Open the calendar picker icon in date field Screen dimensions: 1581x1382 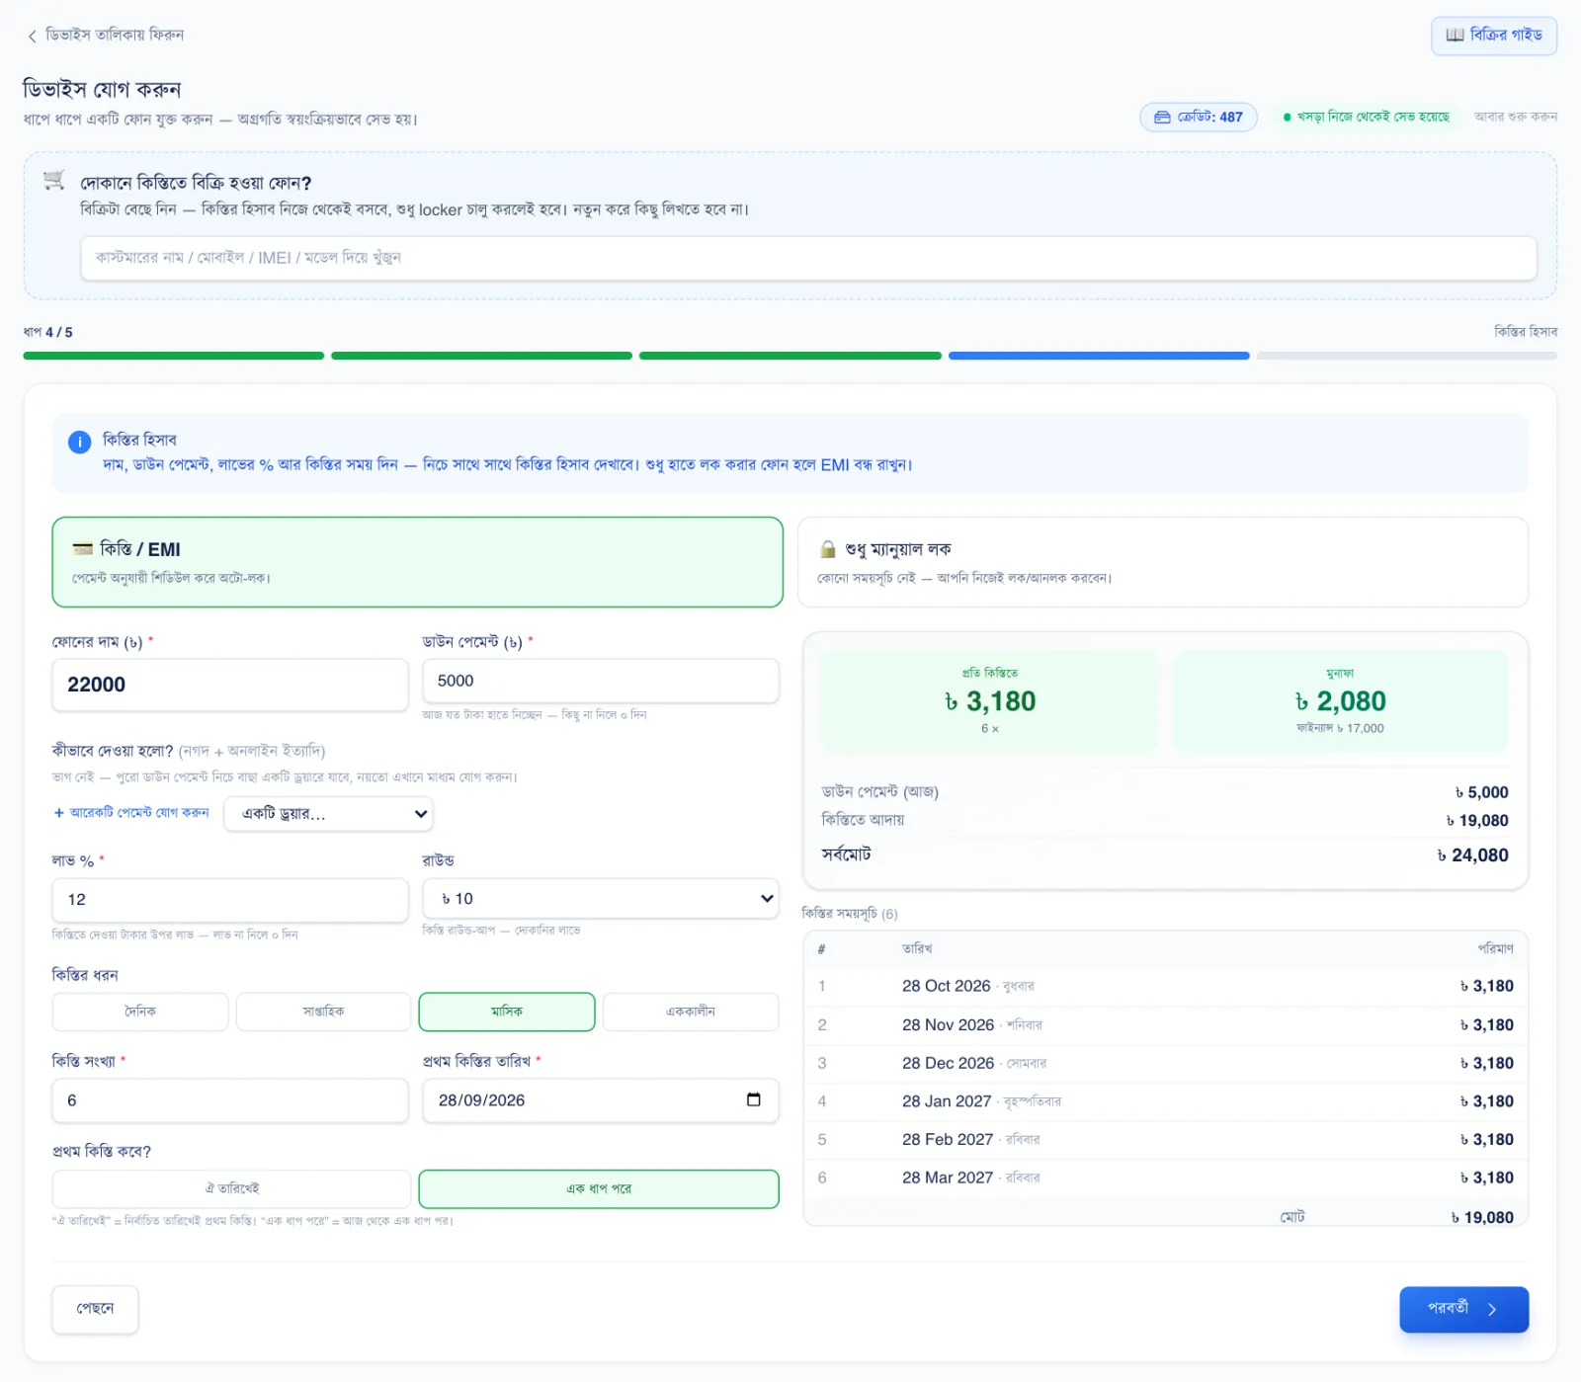point(754,1099)
